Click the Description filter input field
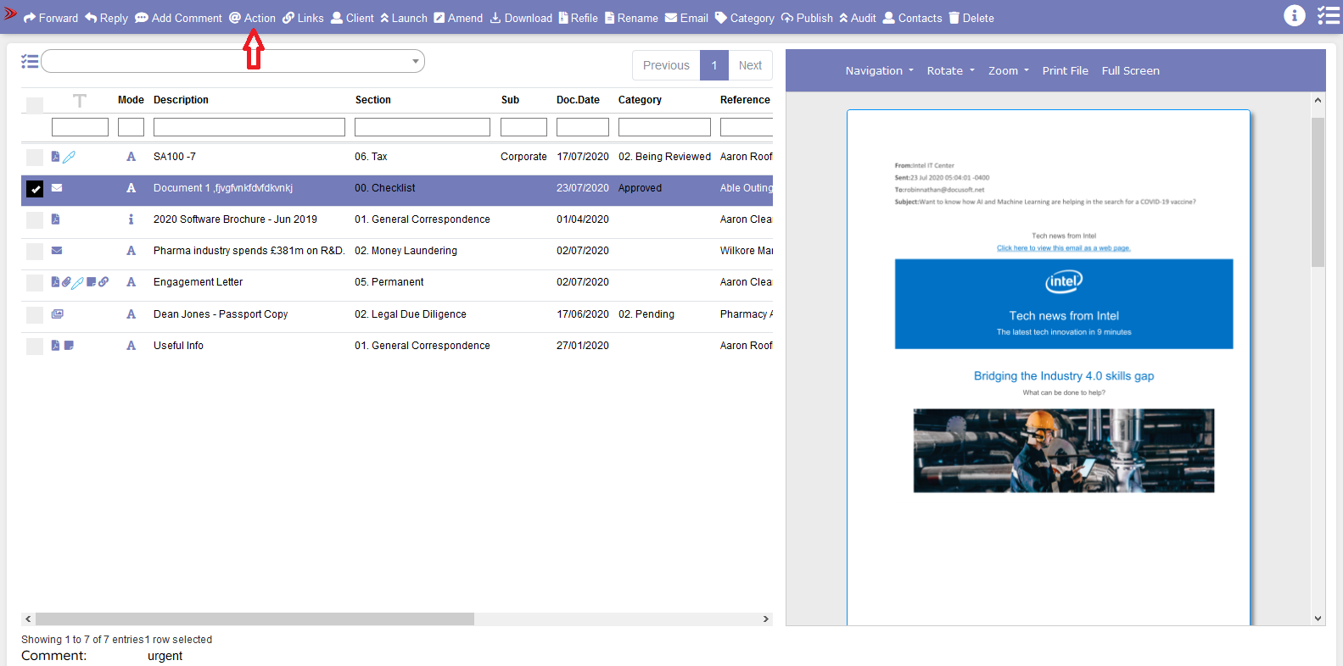The height and width of the screenshot is (666, 1343). [x=249, y=127]
